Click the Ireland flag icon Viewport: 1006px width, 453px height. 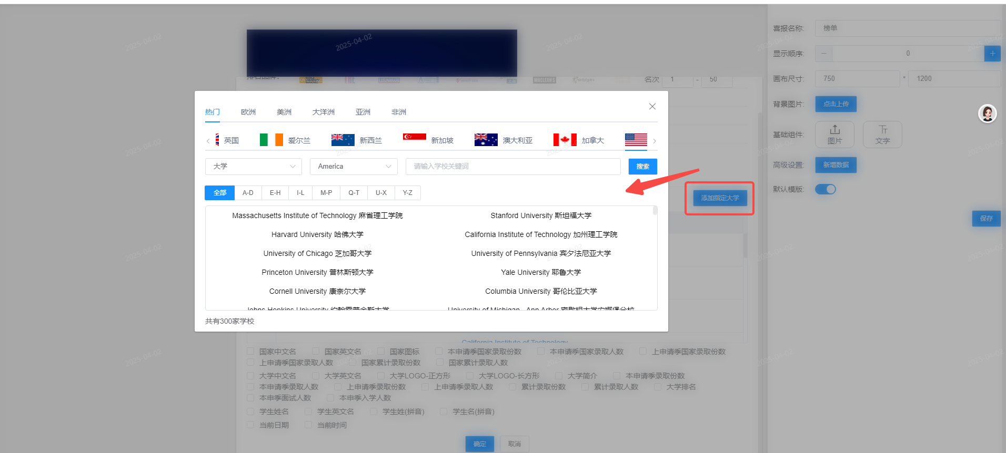[271, 139]
